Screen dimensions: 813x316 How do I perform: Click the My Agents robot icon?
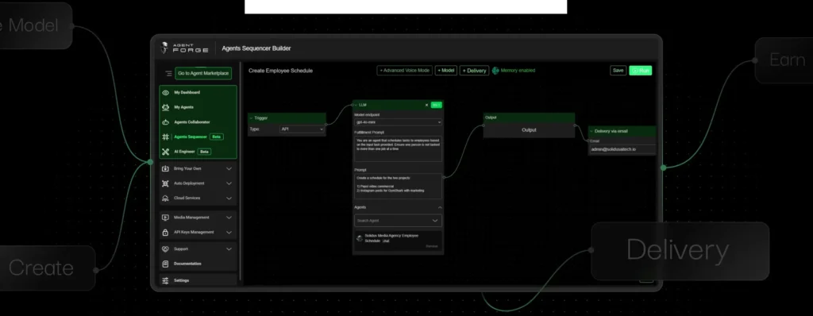[165, 107]
